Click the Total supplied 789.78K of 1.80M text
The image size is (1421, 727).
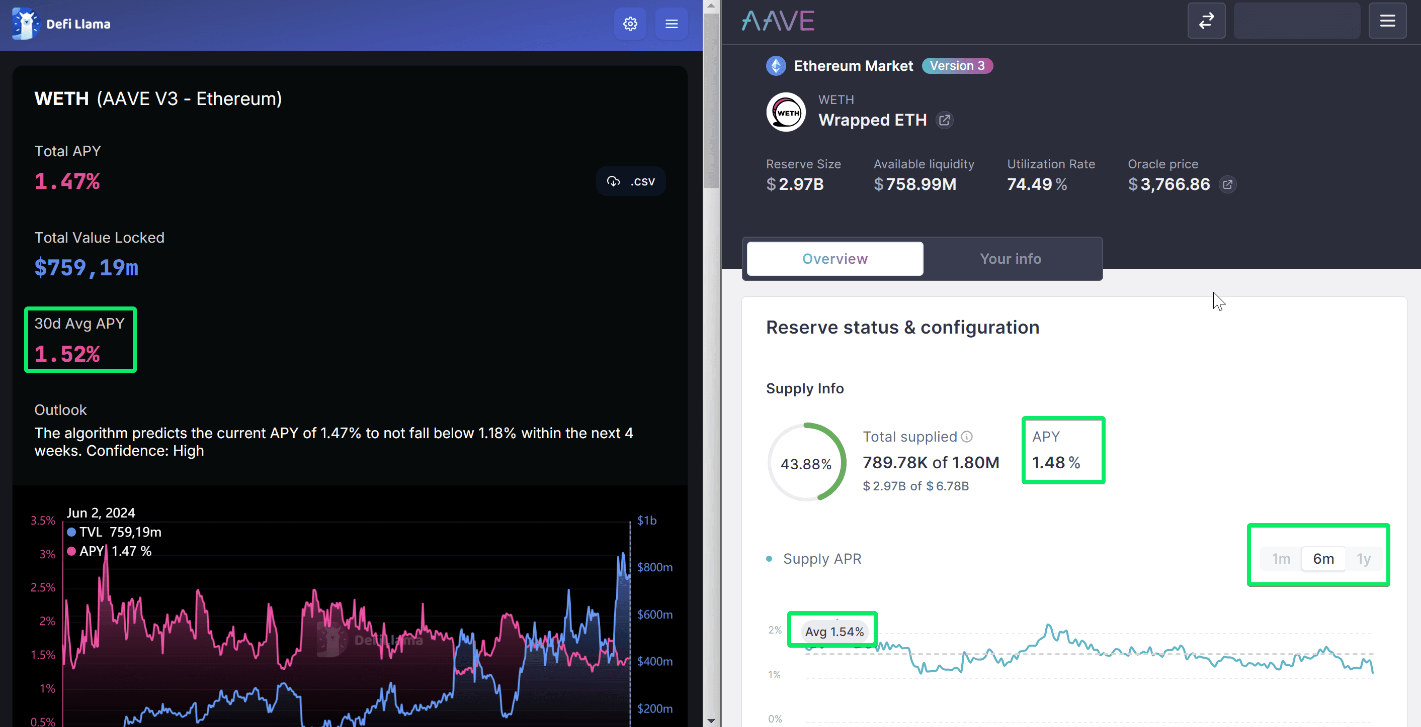click(x=931, y=462)
